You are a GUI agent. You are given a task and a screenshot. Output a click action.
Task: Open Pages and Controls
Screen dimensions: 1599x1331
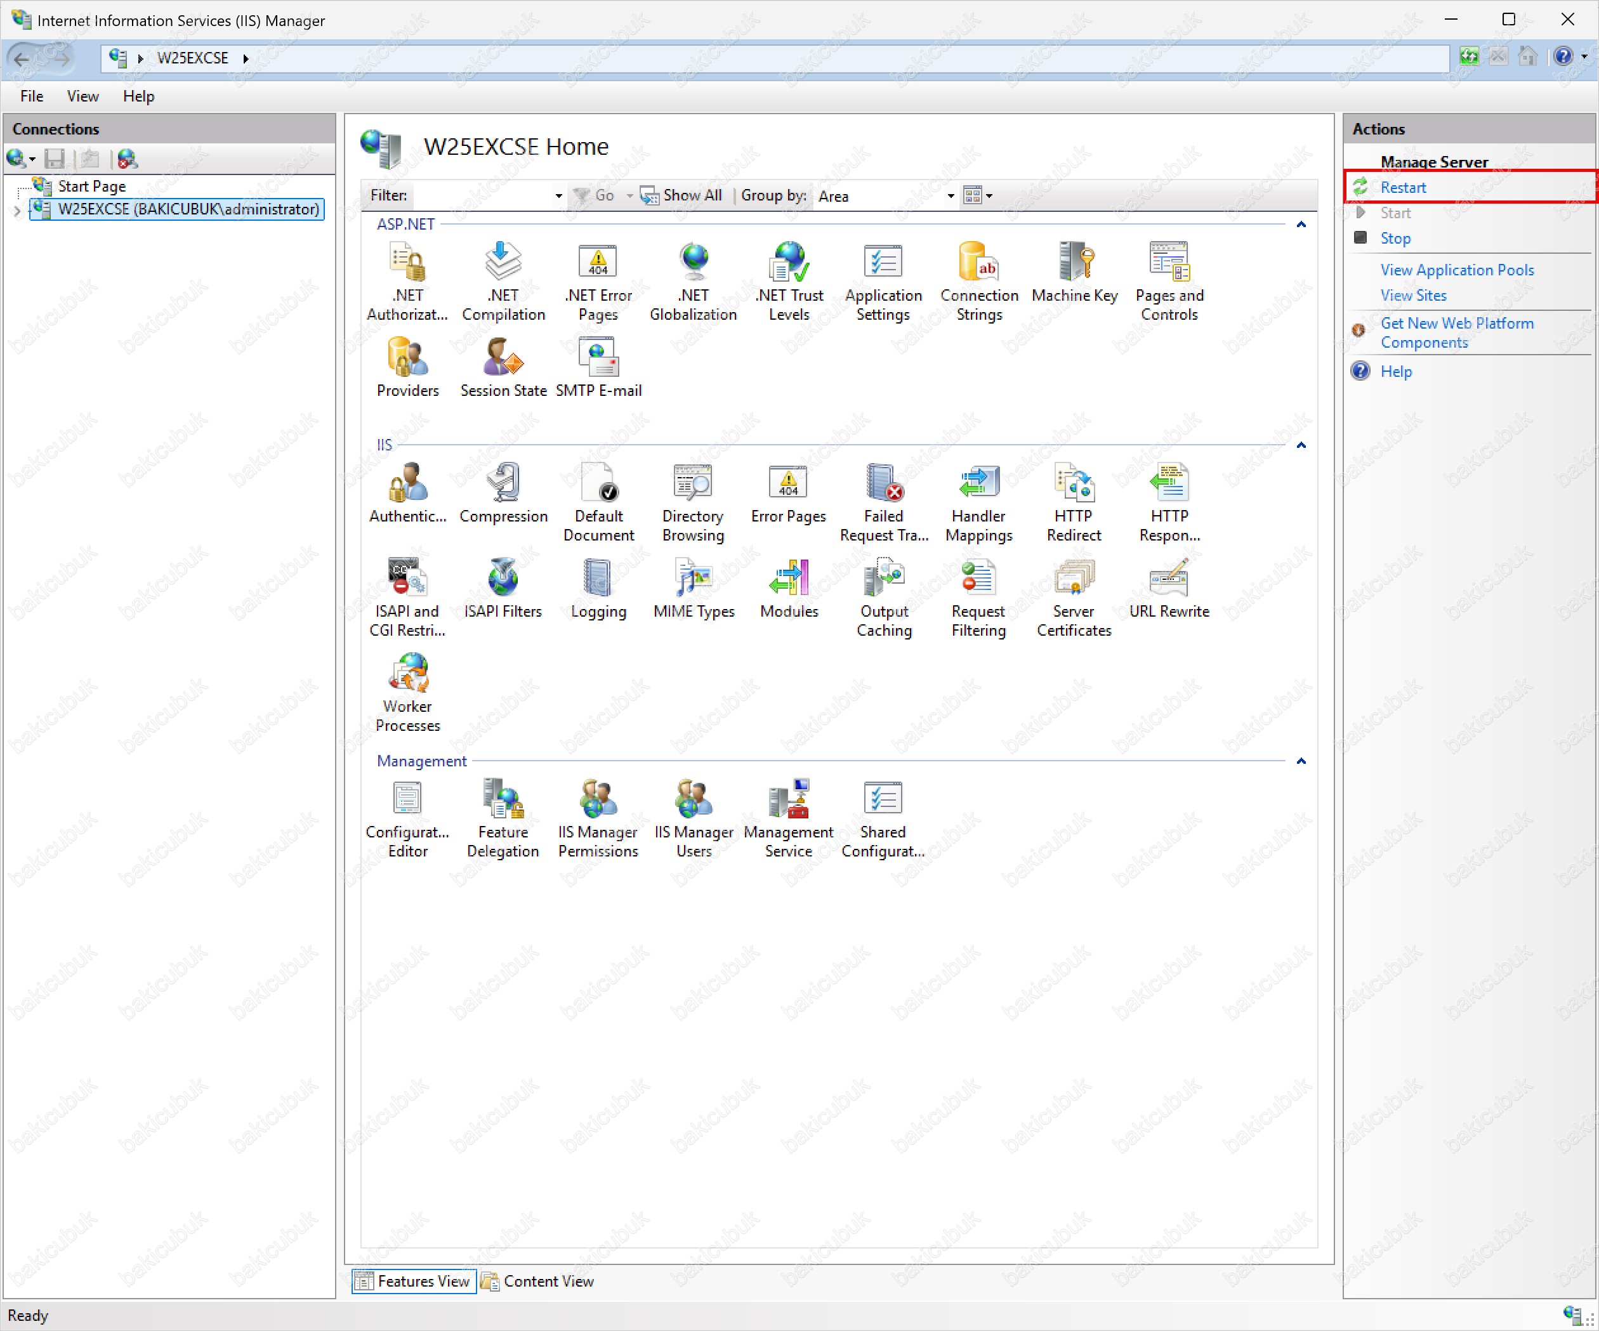pos(1169,281)
